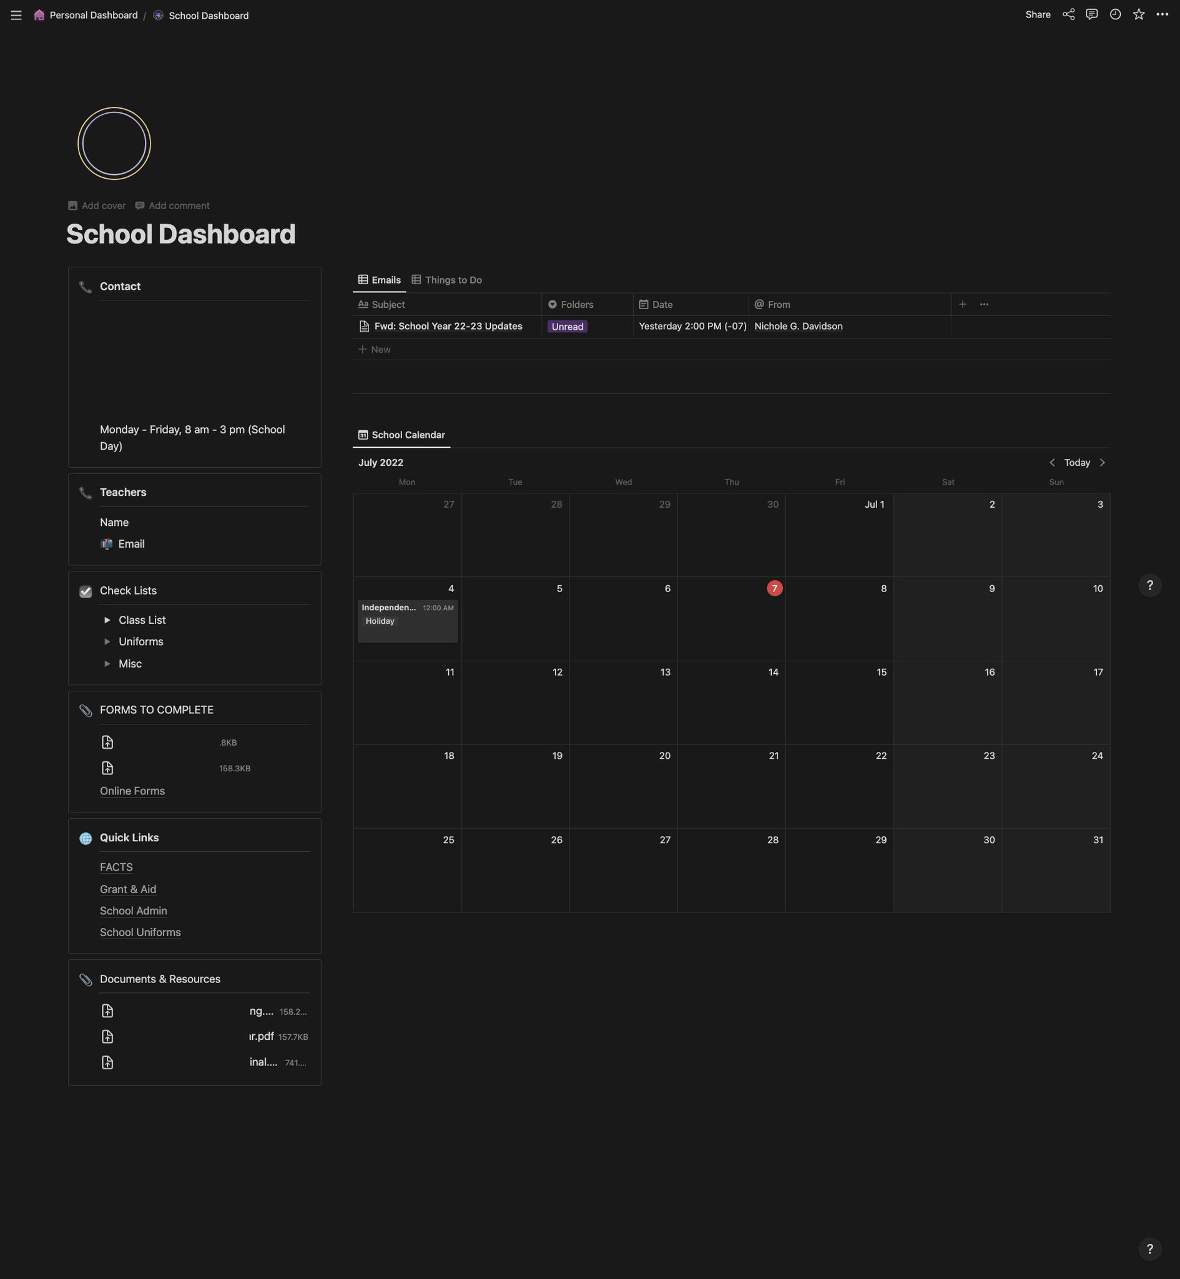Open the Folders column header menu

point(588,305)
